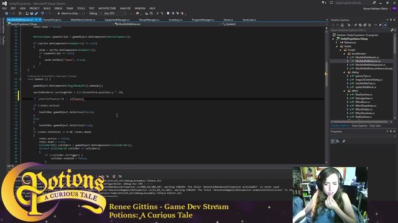398x223 pixels.
Task: Switch to SaveLoad.cs tab
Action: [x=249, y=20]
